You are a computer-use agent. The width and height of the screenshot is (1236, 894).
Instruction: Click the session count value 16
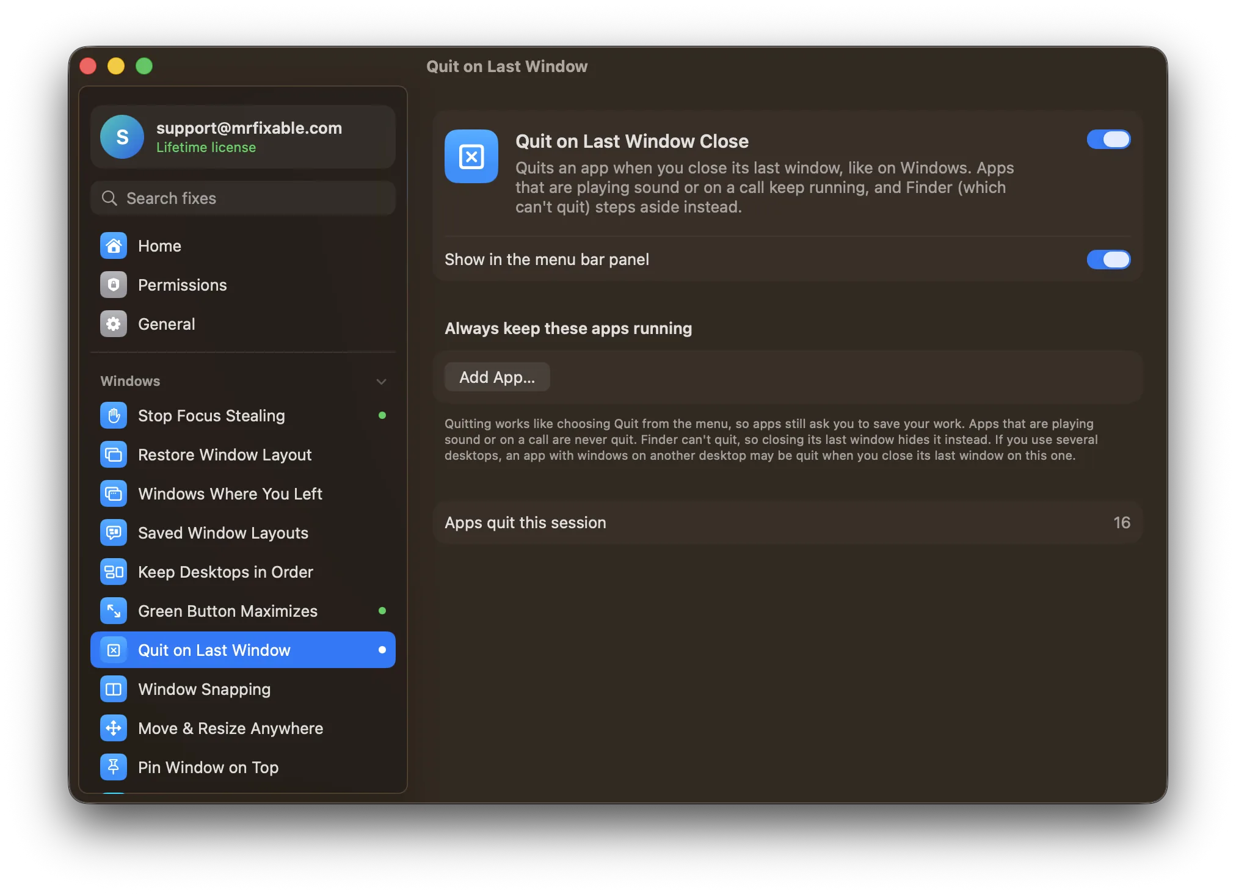click(1122, 523)
